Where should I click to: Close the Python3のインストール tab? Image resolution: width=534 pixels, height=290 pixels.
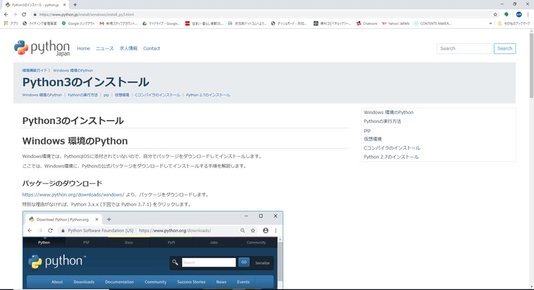[64, 5]
